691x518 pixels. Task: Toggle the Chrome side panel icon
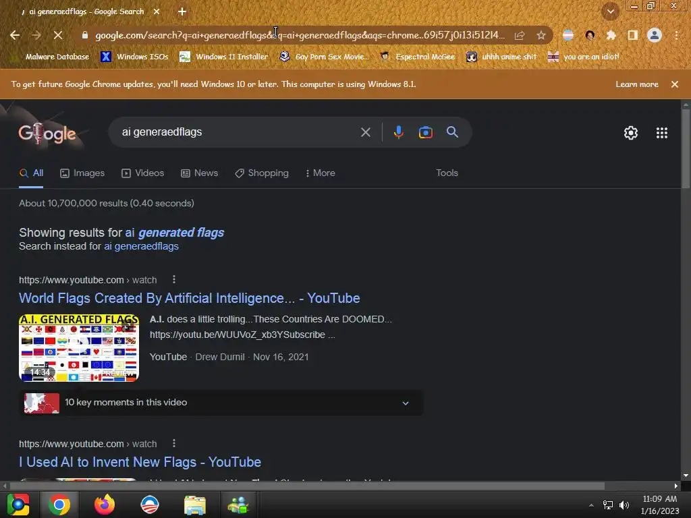click(633, 35)
